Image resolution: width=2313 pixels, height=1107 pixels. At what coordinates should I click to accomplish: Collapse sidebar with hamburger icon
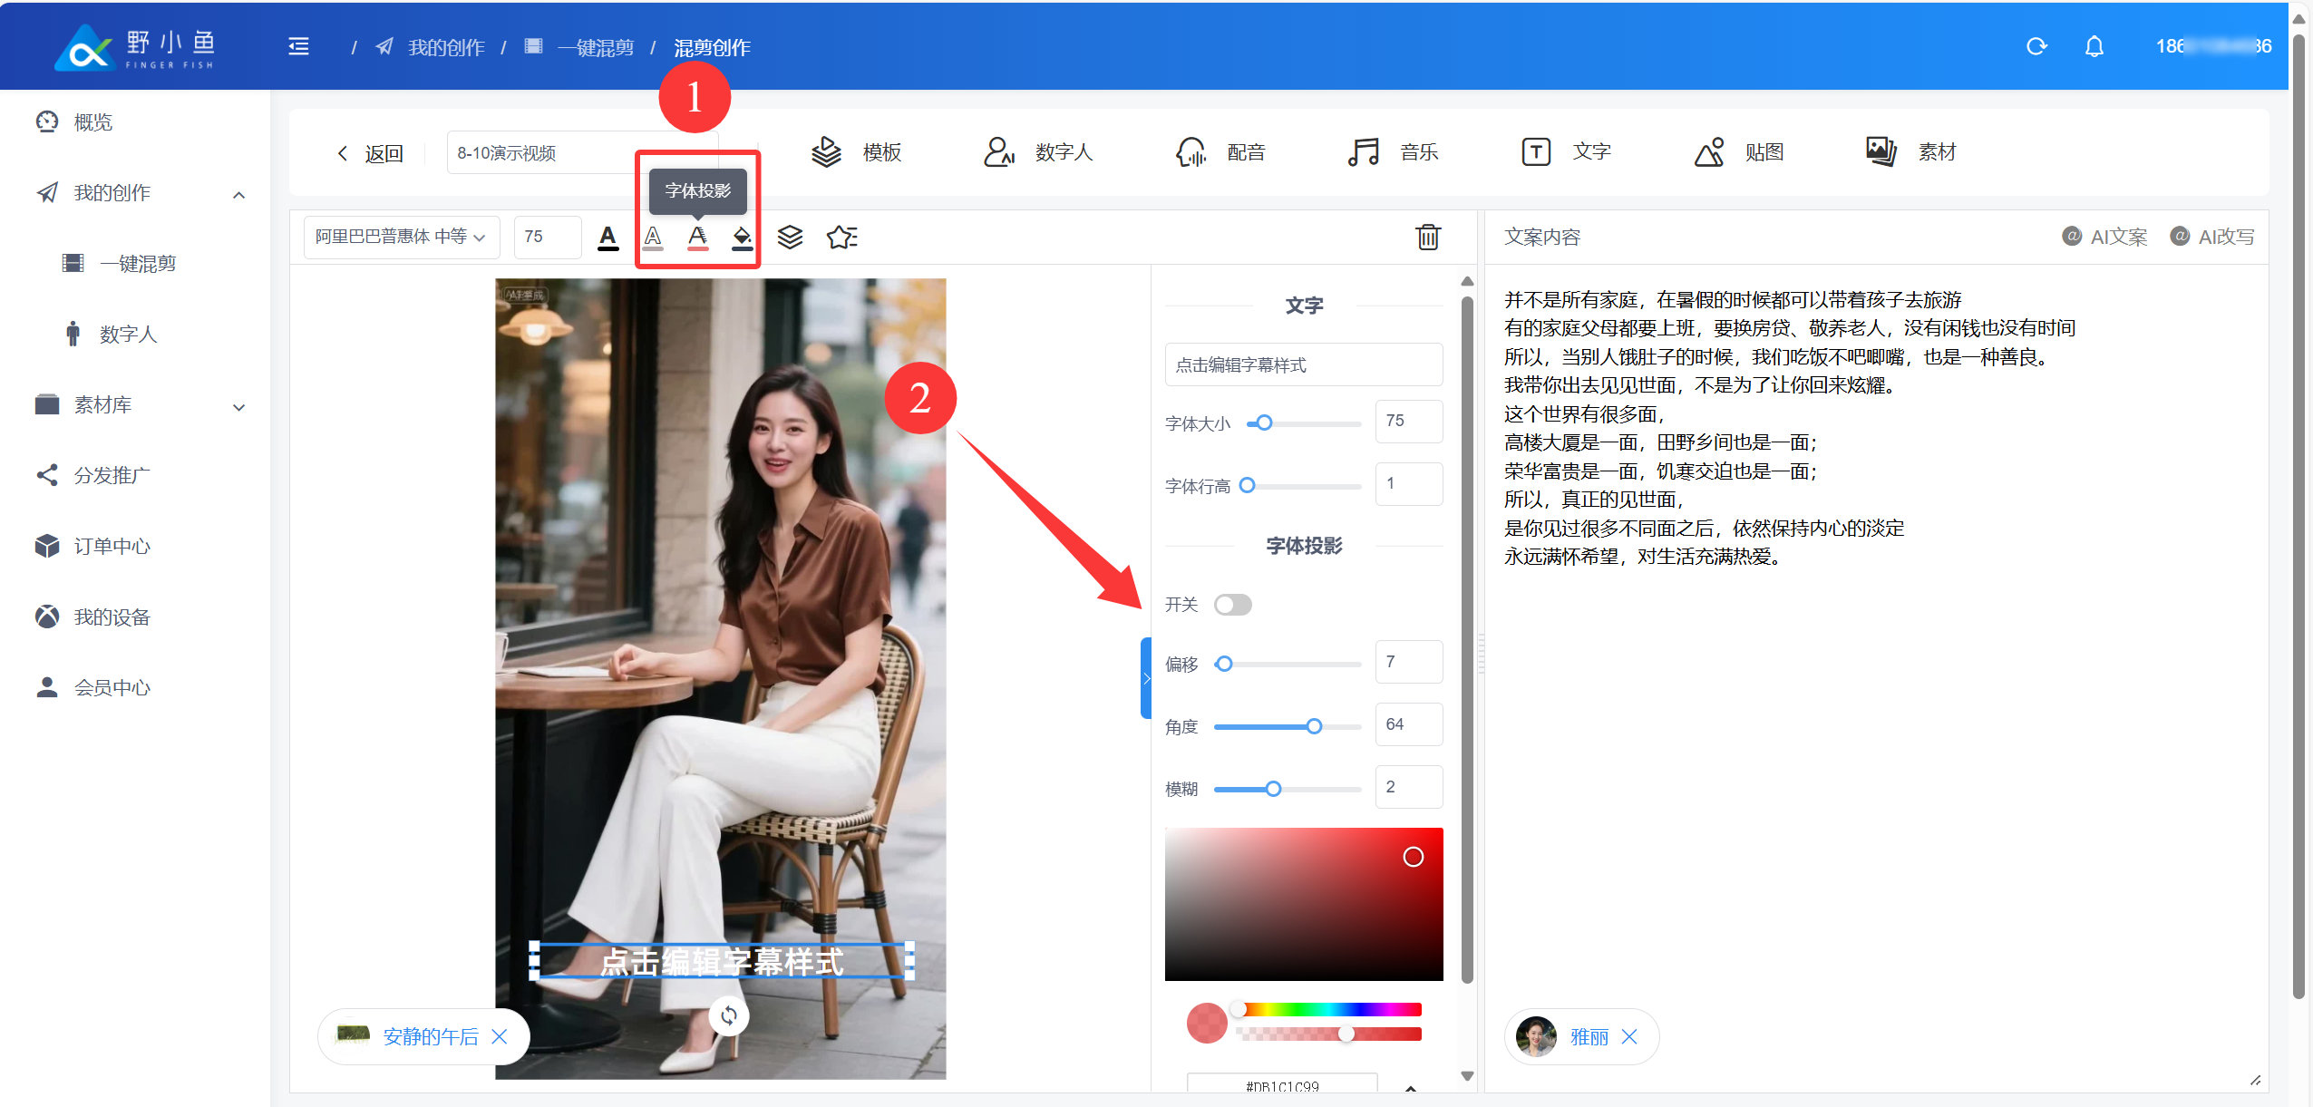tap(298, 46)
